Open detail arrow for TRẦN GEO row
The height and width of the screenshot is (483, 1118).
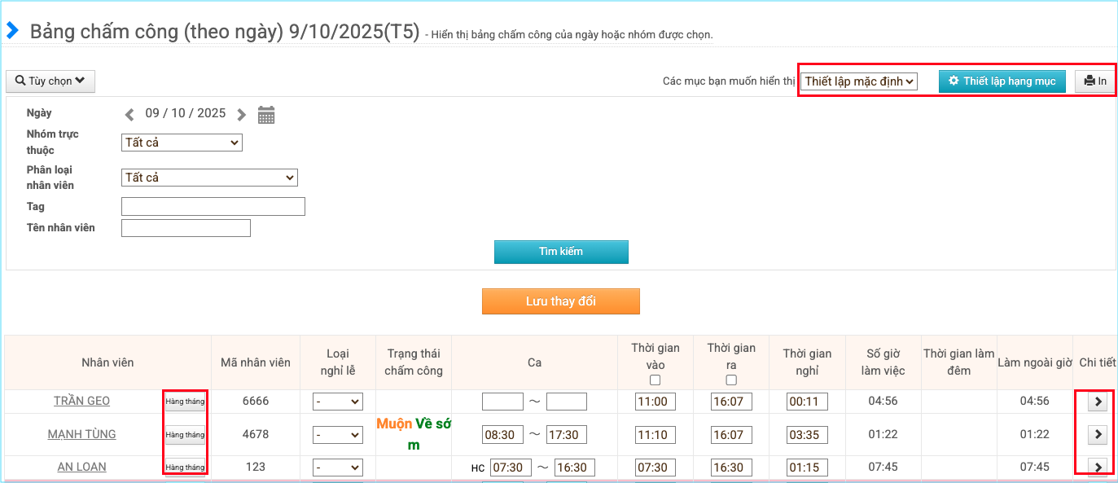pyautogui.click(x=1098, y=402)
